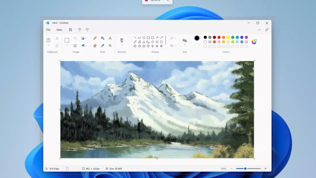
Task: Choose the Left arrow shape
Action: click(139, 46)
